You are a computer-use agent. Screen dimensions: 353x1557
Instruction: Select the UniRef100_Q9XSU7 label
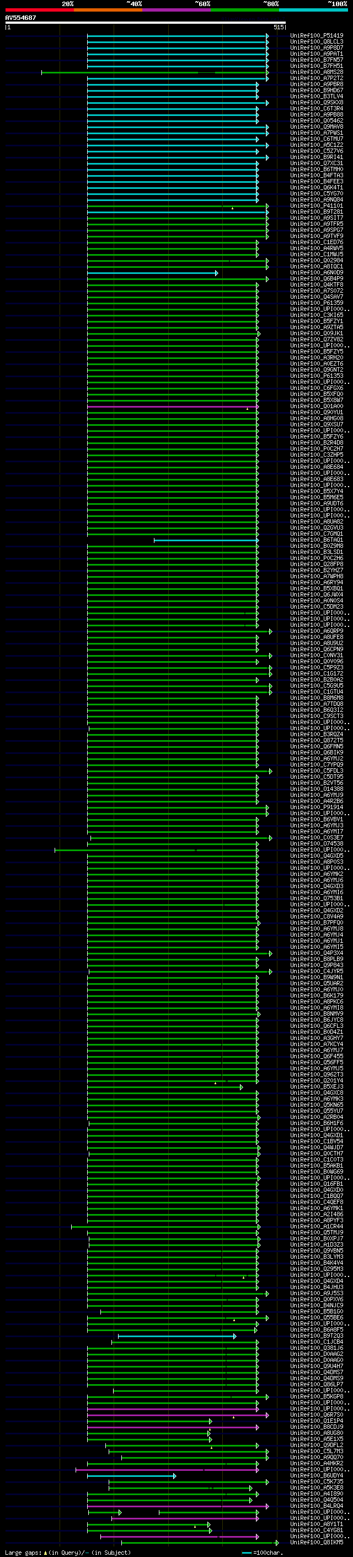[317, 424]
